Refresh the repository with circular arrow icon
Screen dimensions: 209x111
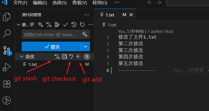pos(82,24)
